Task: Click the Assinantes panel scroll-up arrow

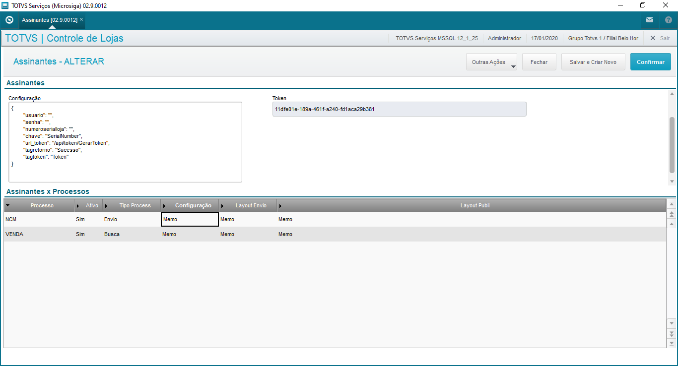Action: click(x=672, y=94)
